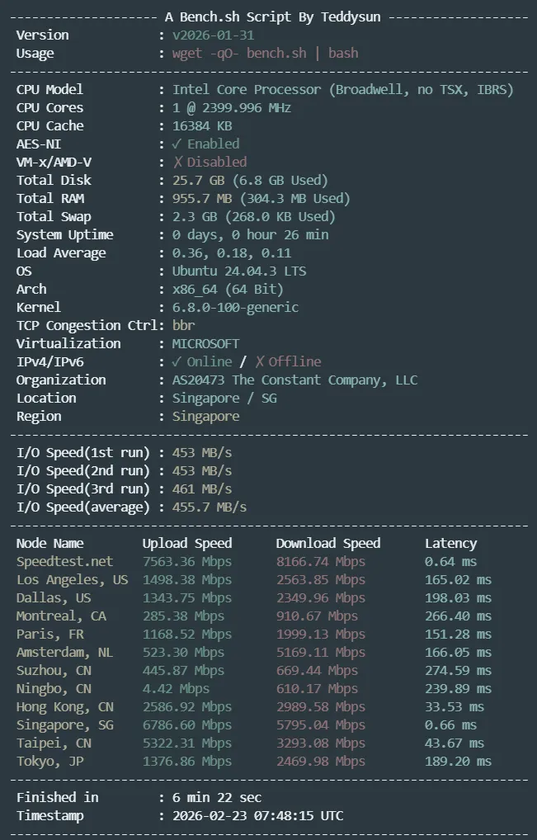Viewport: 537px width, 840px height.
Task: Click the AS20473 The Constant Company organization
Action: coord(294,380)
